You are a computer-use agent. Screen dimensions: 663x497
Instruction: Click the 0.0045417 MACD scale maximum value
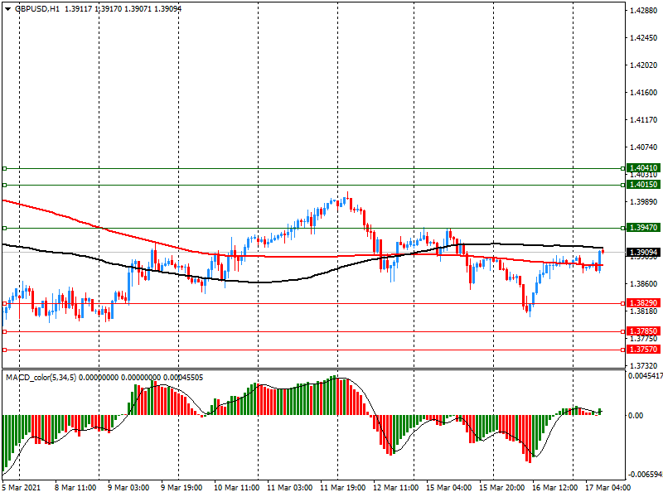point(646,376)
